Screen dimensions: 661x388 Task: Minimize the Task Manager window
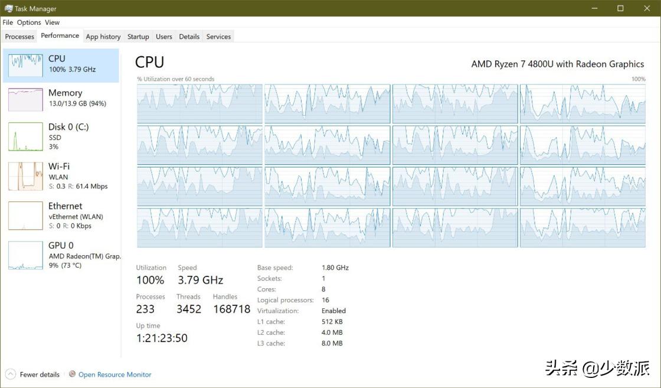pyautogui.click(x=594, y=8)
